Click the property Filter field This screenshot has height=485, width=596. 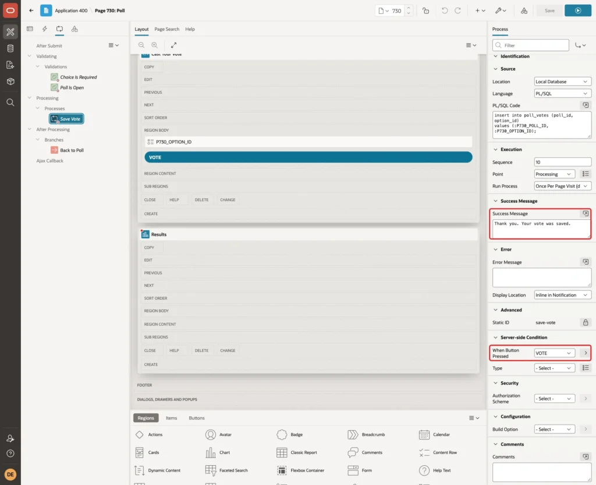tap(531, 45)
